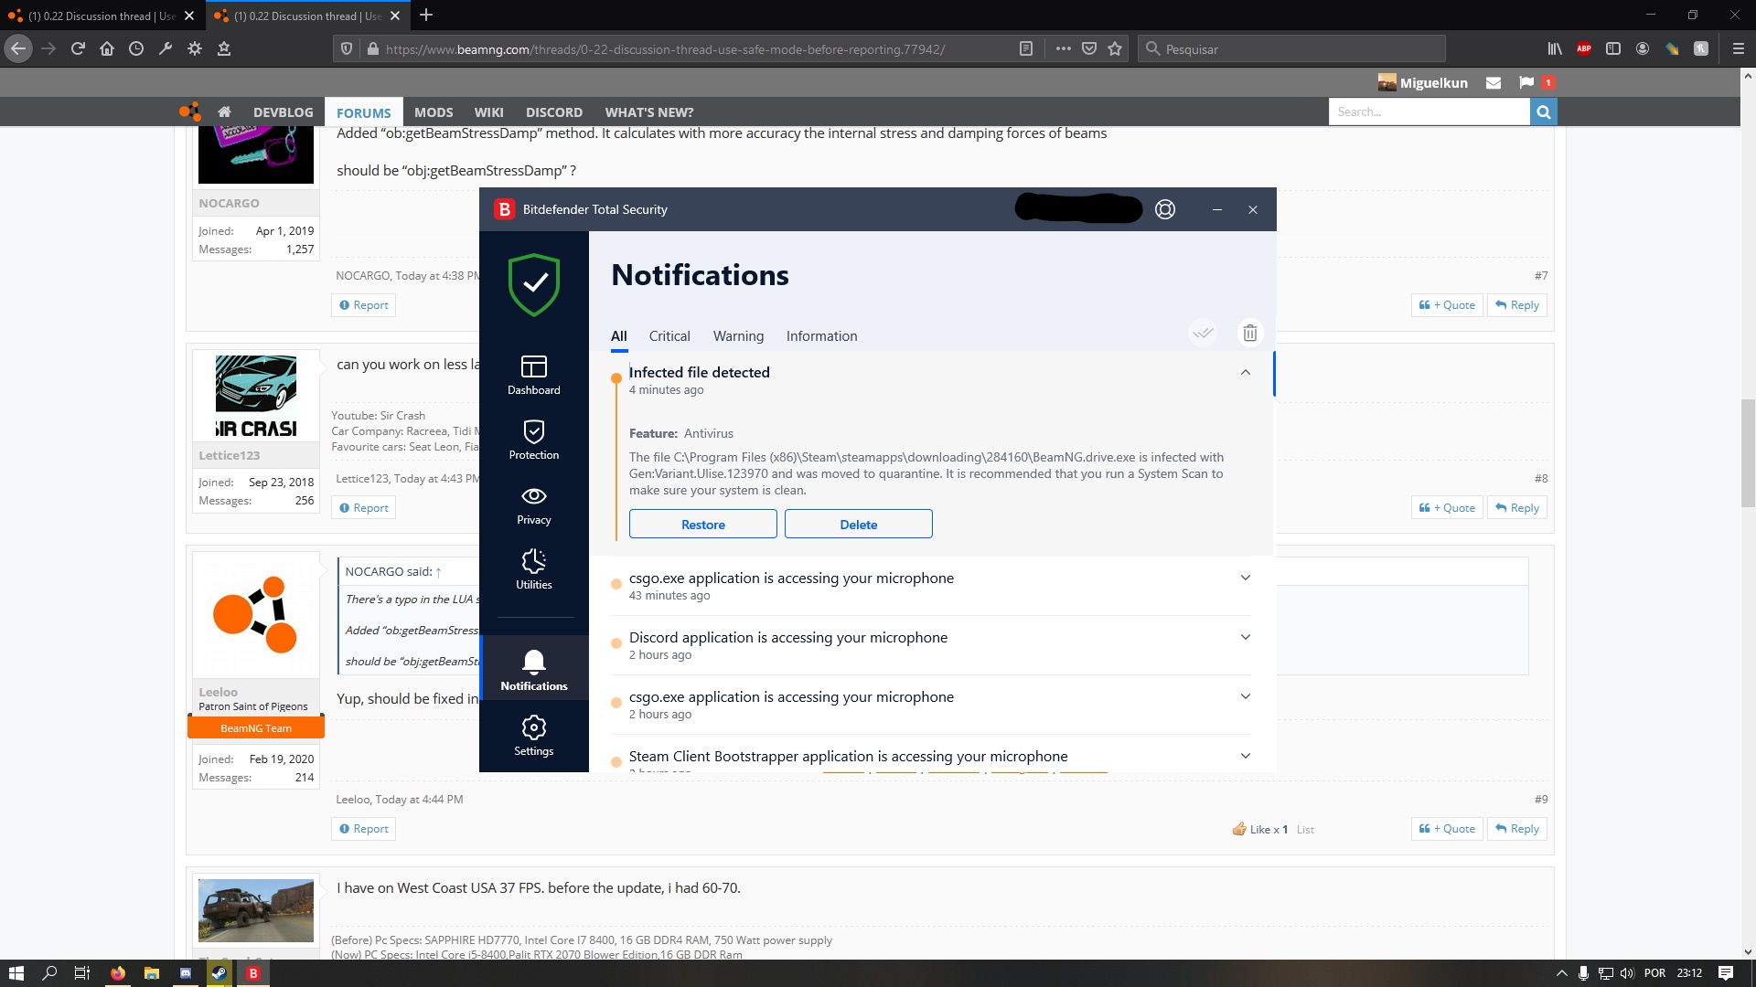Open the Privacy eye section
This screenshot has width=1756, height=987.
coord(533,504)
